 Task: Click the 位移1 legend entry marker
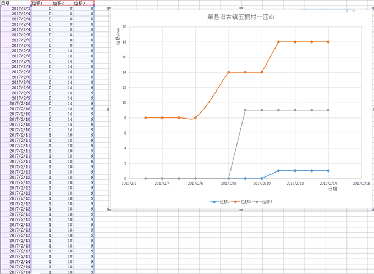214,202
